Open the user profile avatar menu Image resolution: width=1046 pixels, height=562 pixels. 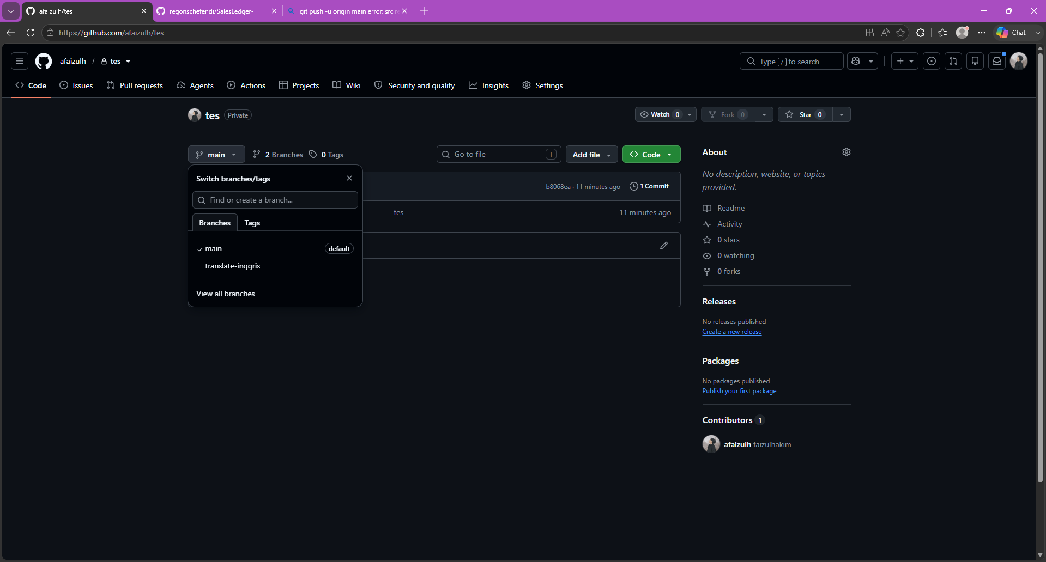tap(1019, 61)
